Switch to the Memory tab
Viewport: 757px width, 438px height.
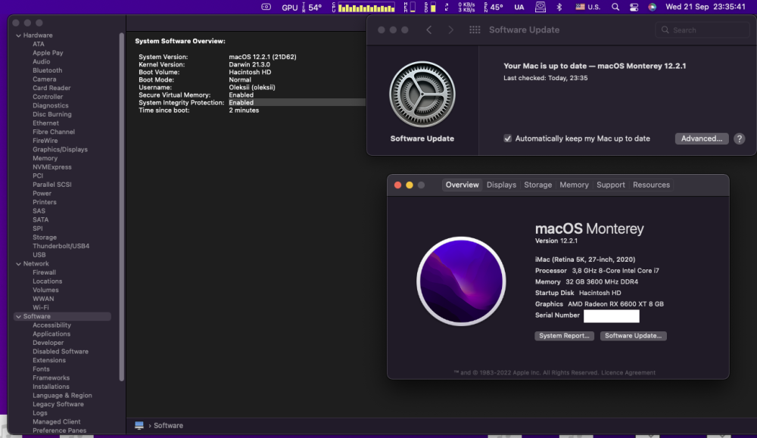pyautogui.click(x=574, y=185)
